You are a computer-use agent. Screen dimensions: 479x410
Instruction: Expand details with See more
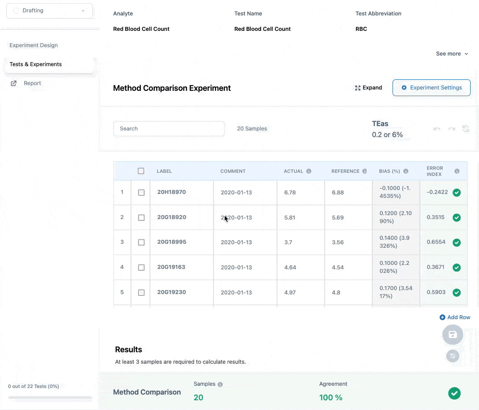[x=452, y=54]
